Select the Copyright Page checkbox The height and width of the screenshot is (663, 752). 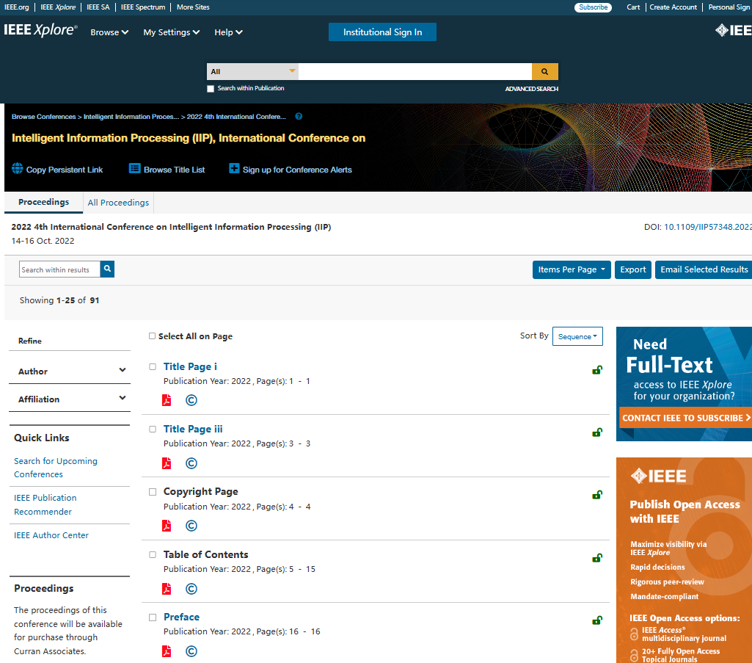[x=153, y=492]
